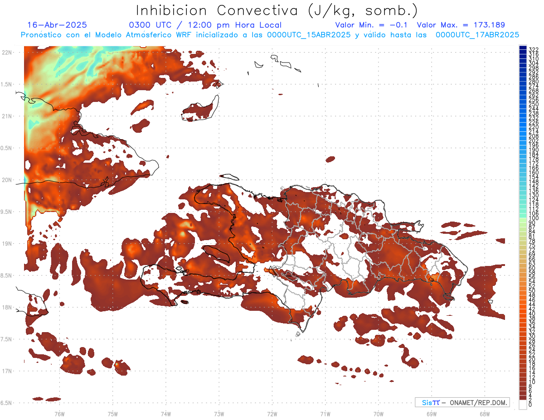
Task: Click the '70W' longitude label
Action: tap(379, 414)
